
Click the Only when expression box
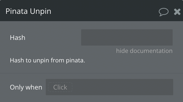(x=109, y=87)
